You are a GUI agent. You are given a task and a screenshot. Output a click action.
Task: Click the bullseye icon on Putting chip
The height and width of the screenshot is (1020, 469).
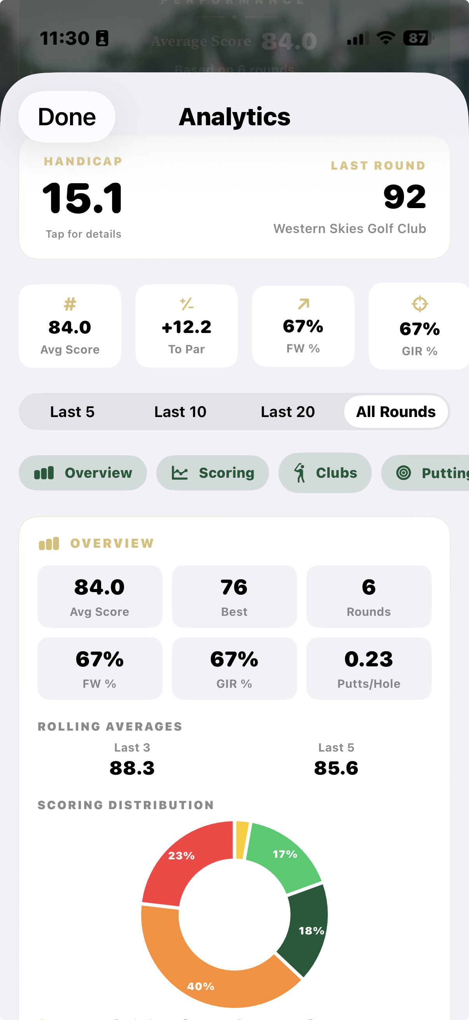tap(404, 472)
